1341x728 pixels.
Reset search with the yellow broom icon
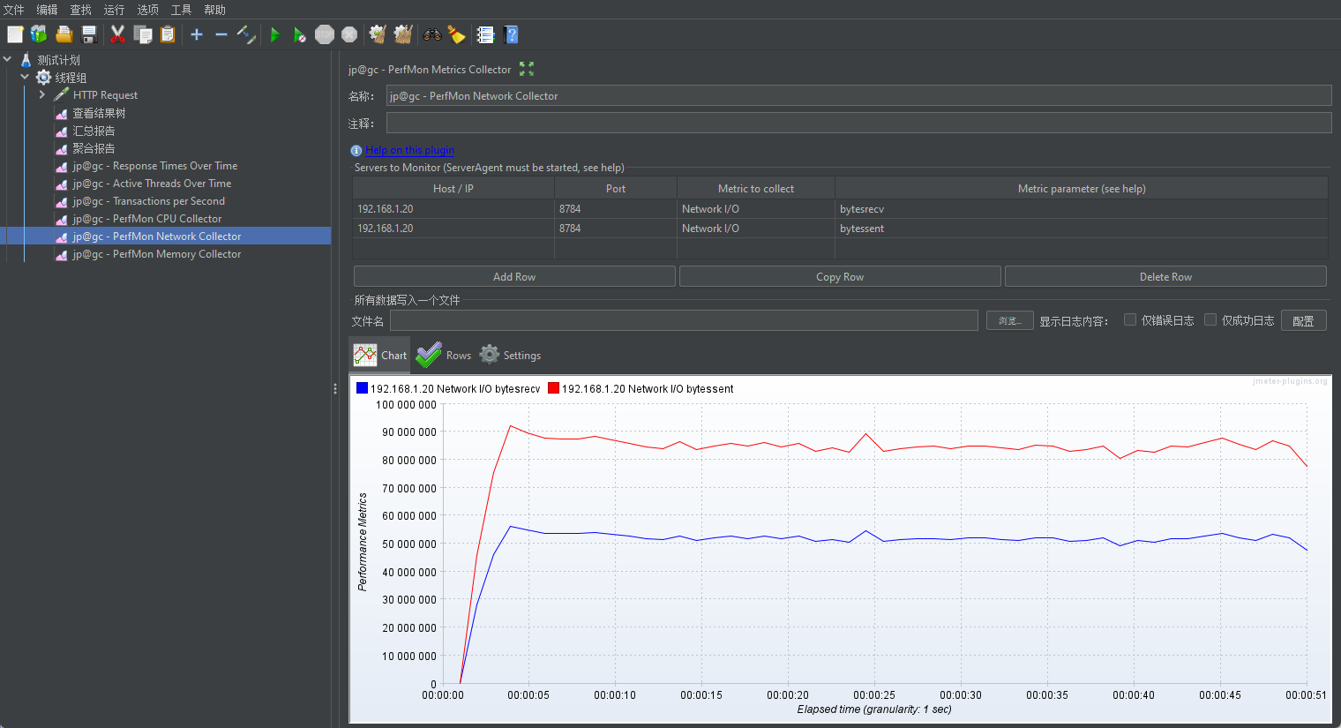point(456,34)
